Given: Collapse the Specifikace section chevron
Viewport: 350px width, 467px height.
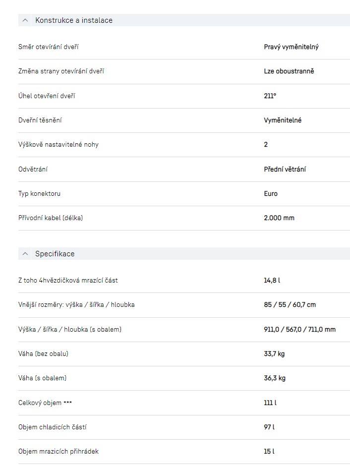Looking at the screenshot, I should click(25, 254).
